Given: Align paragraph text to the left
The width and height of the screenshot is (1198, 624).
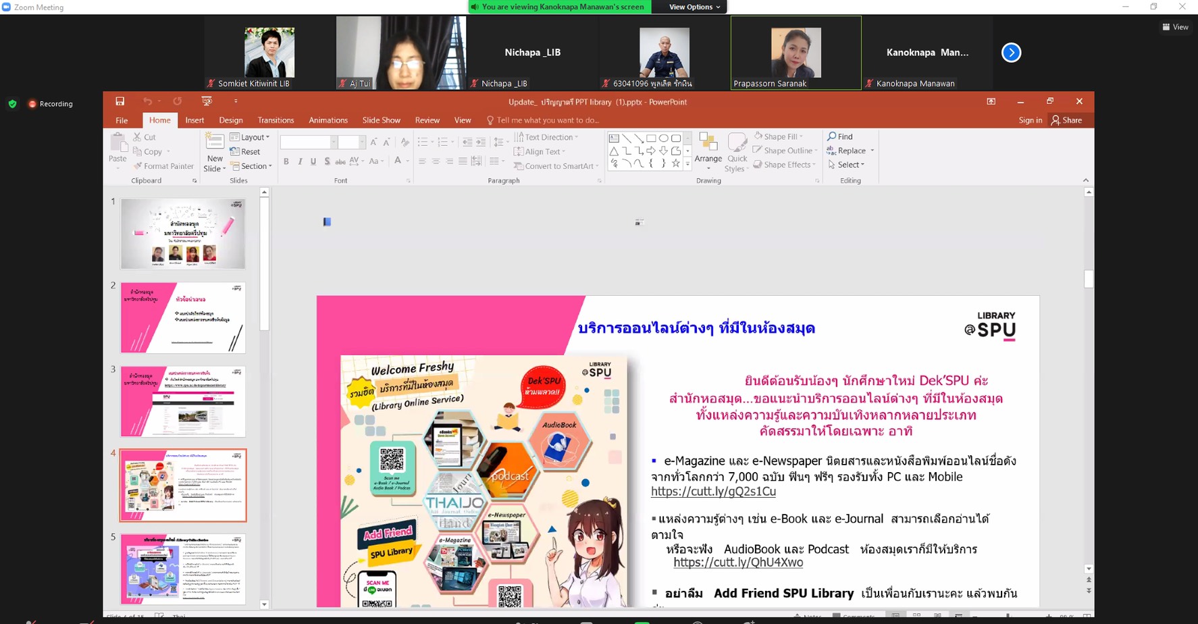Looking at the screenshot, I should click(422, 161).
